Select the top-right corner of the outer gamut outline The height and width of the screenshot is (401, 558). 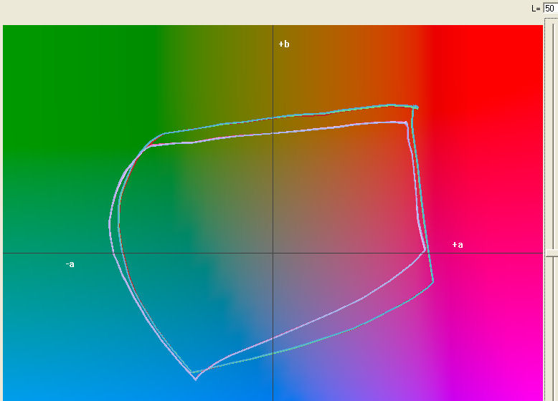(415, 107)
